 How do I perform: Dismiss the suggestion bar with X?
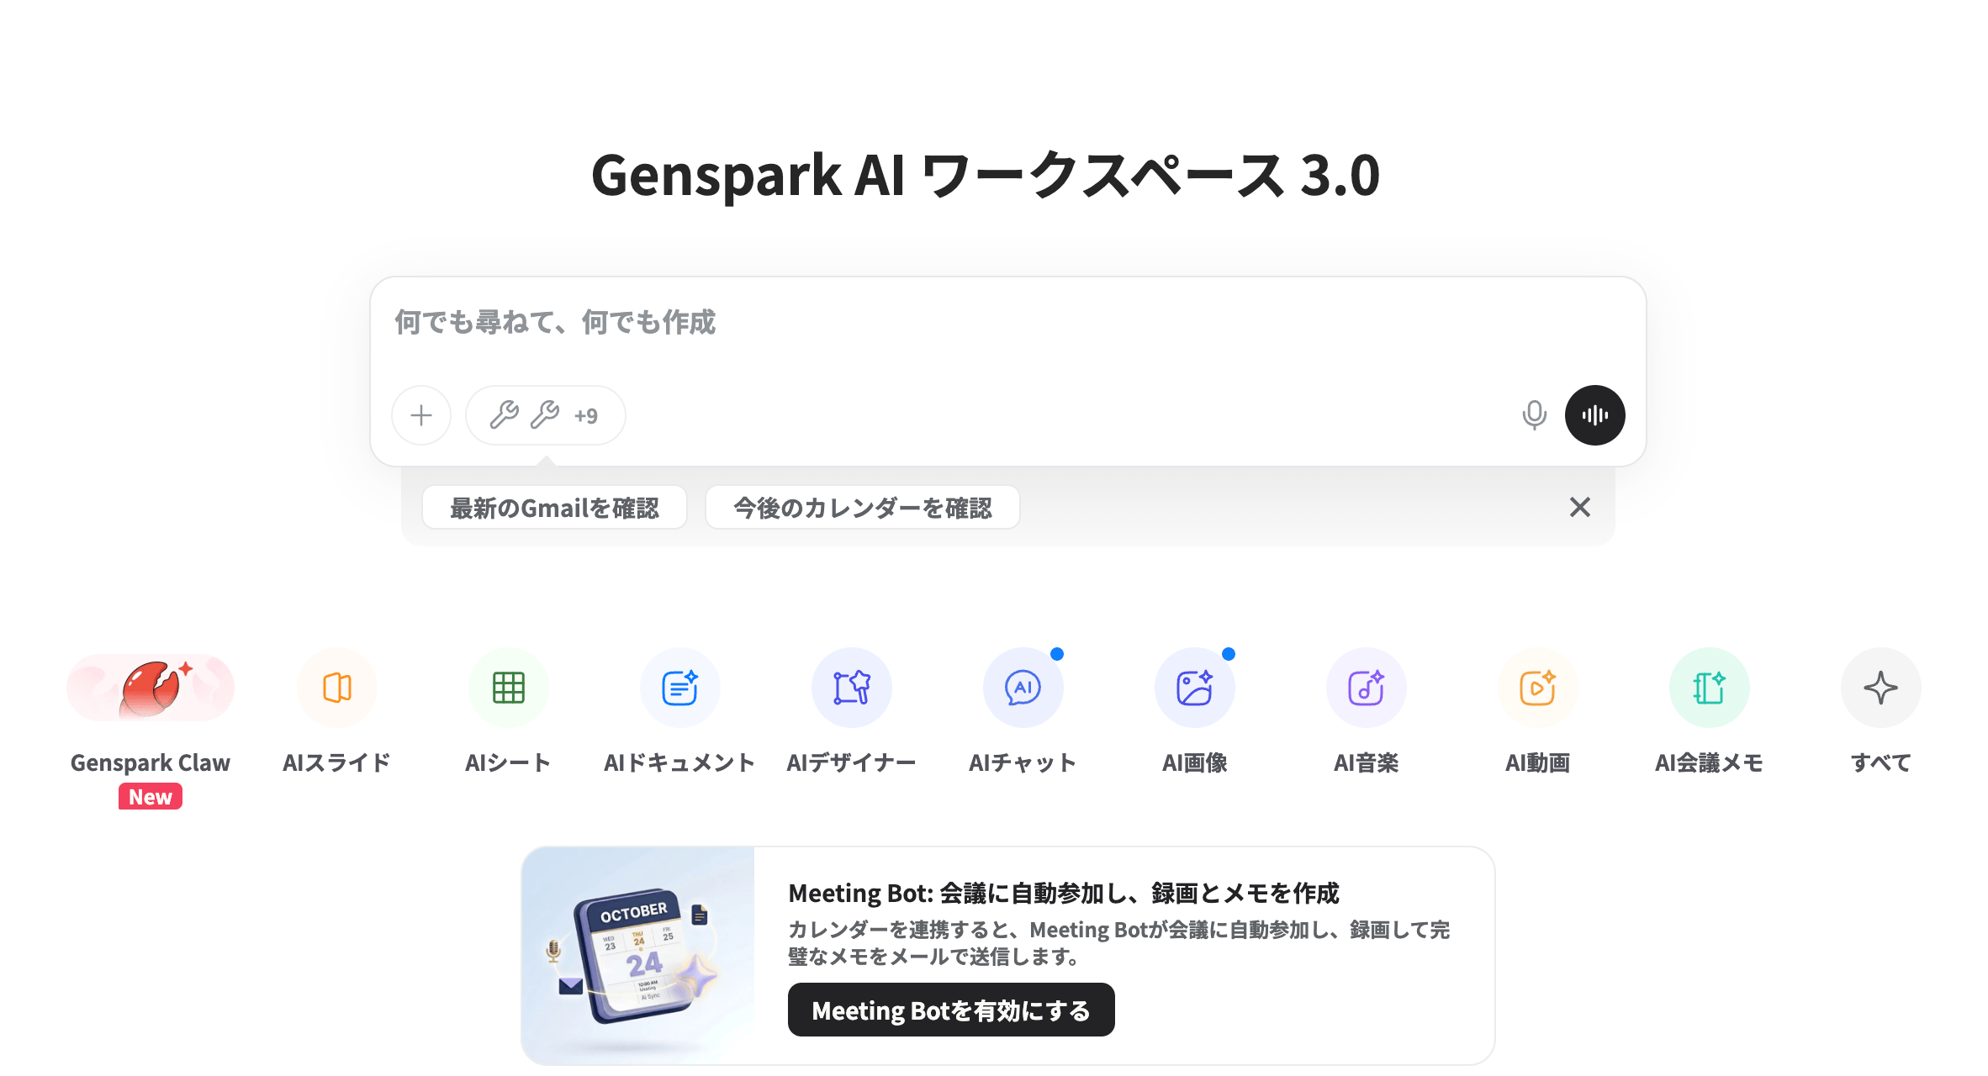[1580, 507]
